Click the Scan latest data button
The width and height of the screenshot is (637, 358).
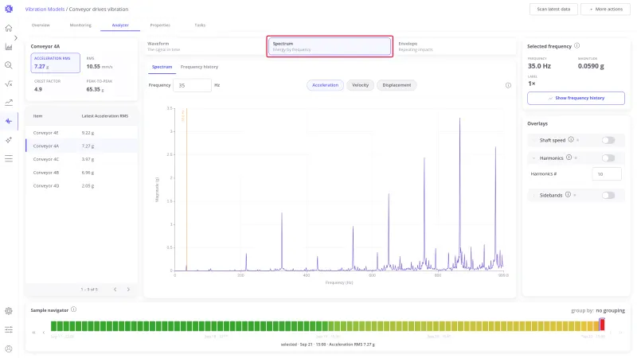[x=553, y=9]
